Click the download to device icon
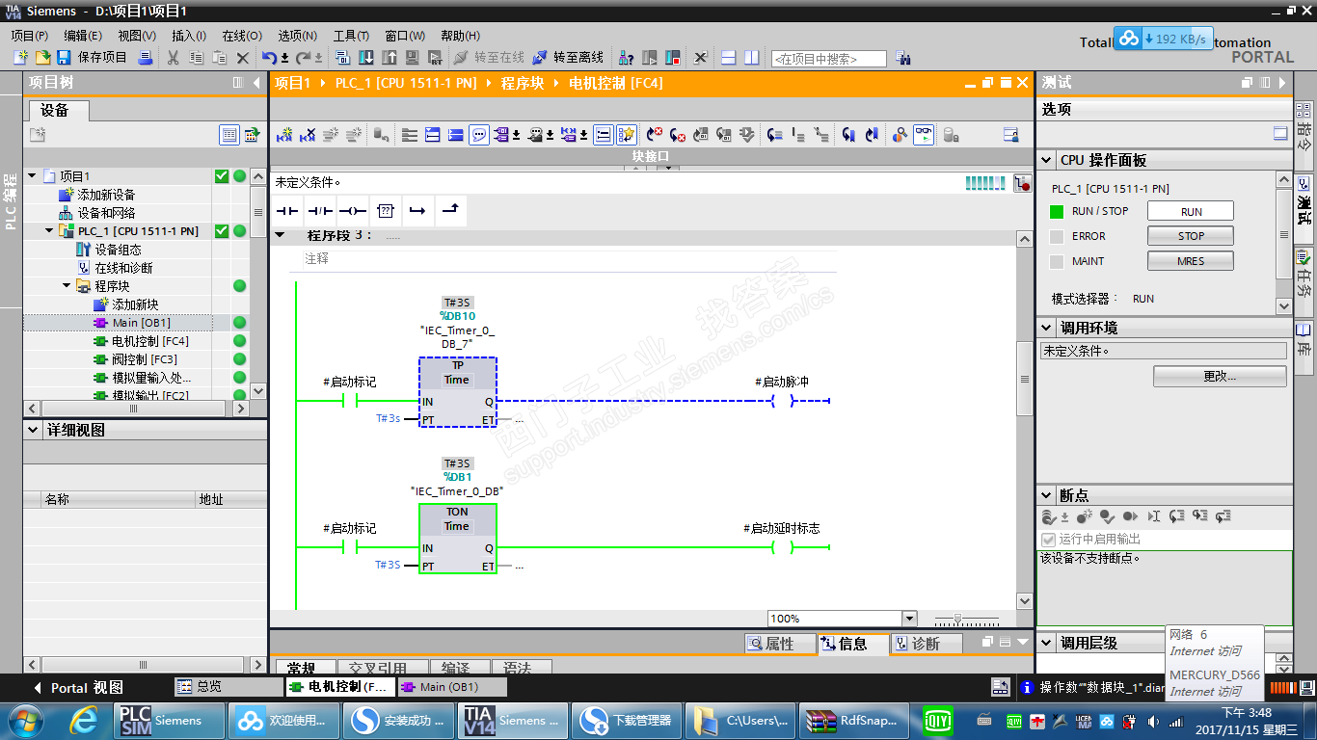1317x740 pixels. (366, 58)
